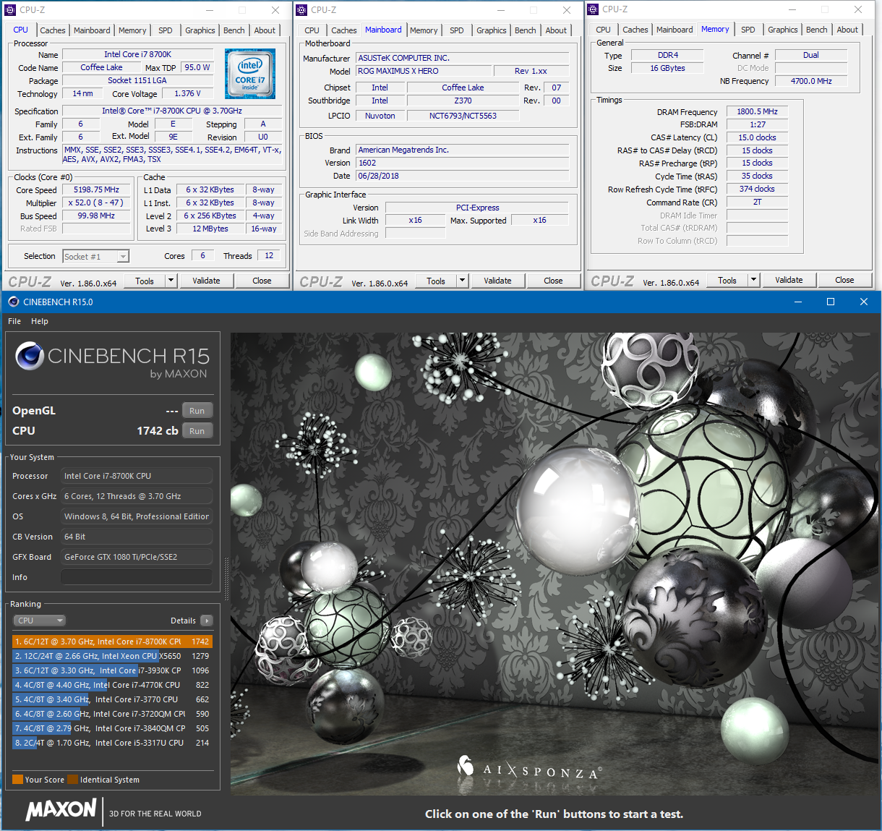The height and width of the screenshot is (831, 882).
Task: Click Tools button in CPU window
Action: (145, 281)
